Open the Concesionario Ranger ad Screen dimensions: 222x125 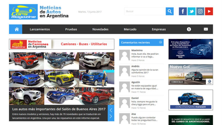pyautogui.click(x=190, y=100)
